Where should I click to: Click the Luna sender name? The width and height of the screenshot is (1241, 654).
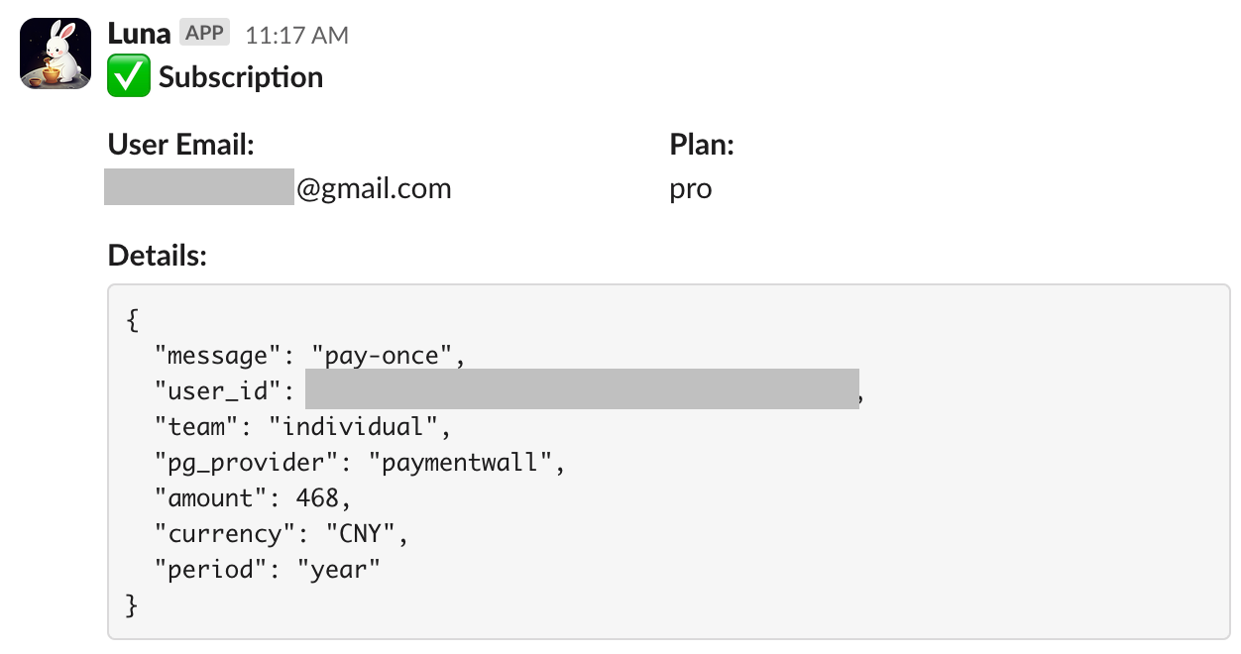click(x=139, y=35)
